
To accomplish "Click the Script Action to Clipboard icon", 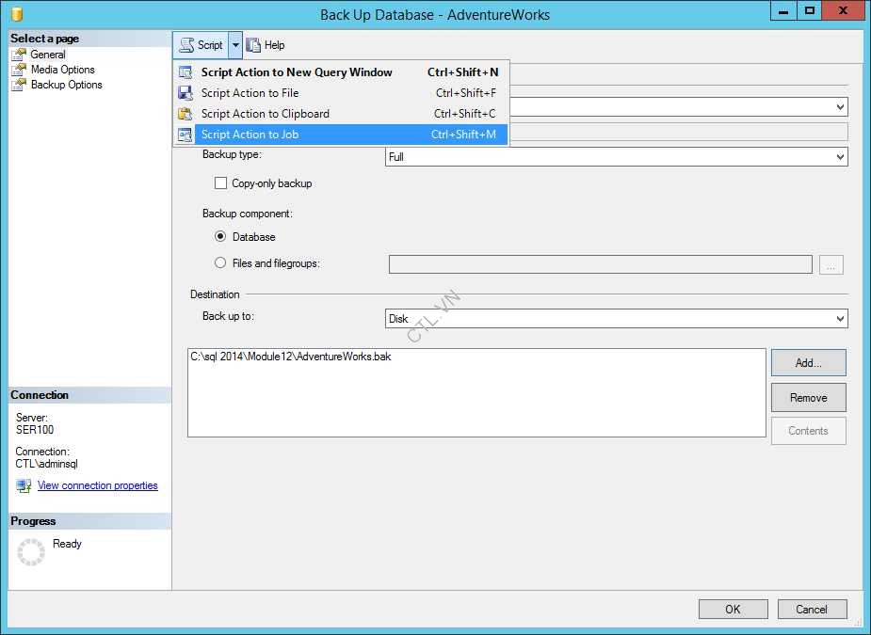I will coord(185,113).
